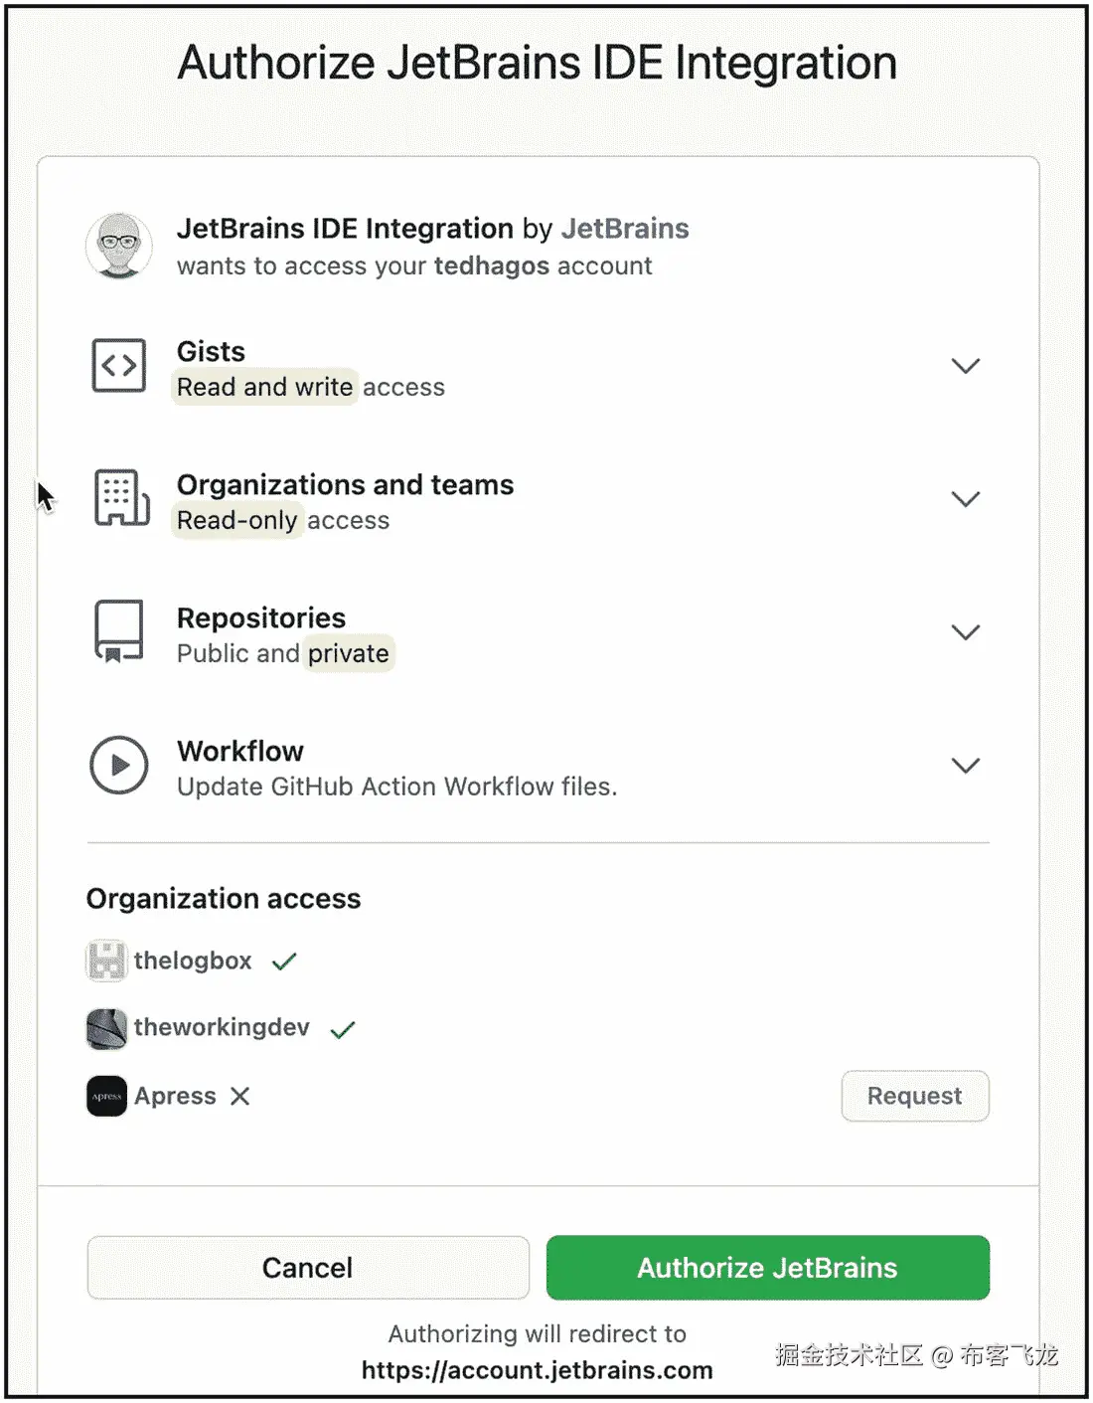1093x1403 pixels.
Task: Click the Organizations building icon
Action: point(121,497)
